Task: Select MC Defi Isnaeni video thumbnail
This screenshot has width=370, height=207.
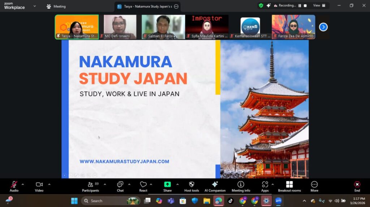Action: coord(120,27)
